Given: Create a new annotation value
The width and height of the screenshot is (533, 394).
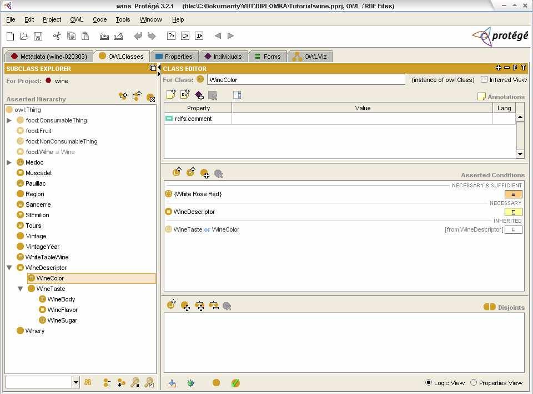Looking at the screenshot, I should [x=171, y=94].
